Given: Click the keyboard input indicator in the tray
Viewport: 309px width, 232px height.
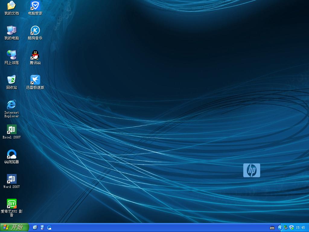Looking at the screenshot, I should click(272, 227).
